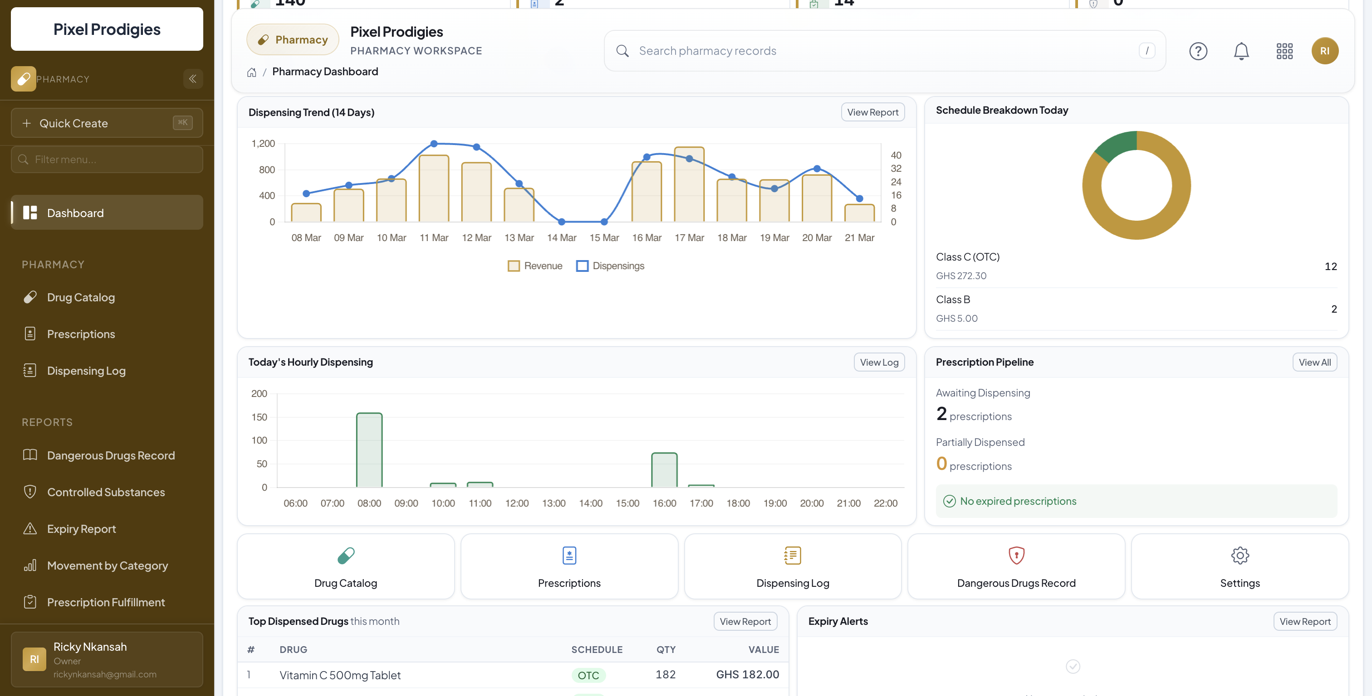The height and width of the screenshot is (696, 1372).
Task: Click the home breadcrumb icon
Action: click(x=251, y=72)
